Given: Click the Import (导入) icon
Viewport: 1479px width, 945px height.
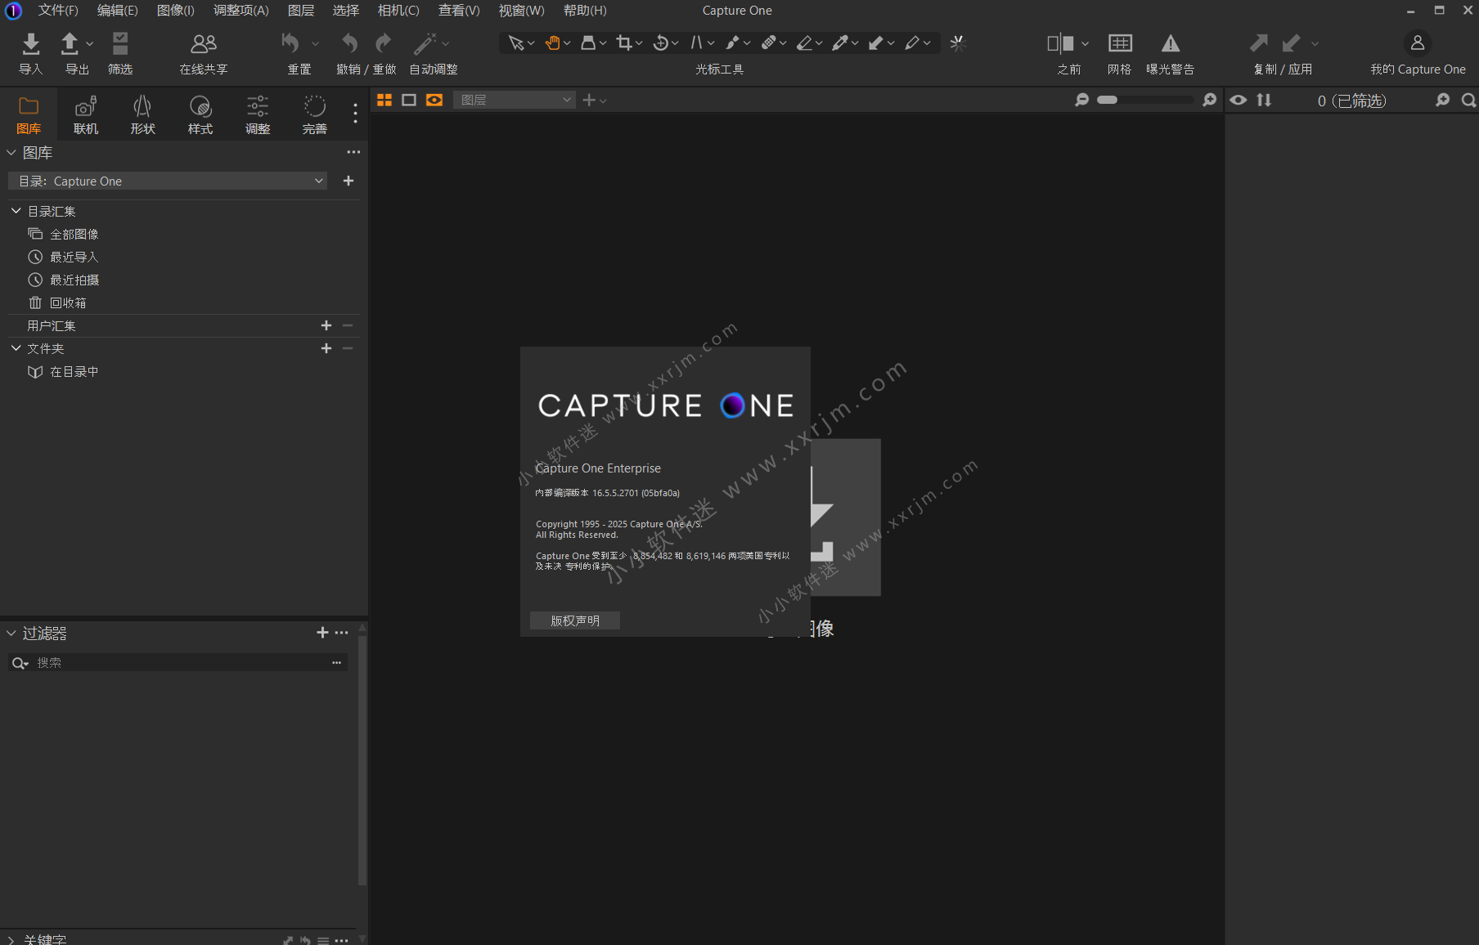Looking at the screenshot, I should click(x=30, y=43).
